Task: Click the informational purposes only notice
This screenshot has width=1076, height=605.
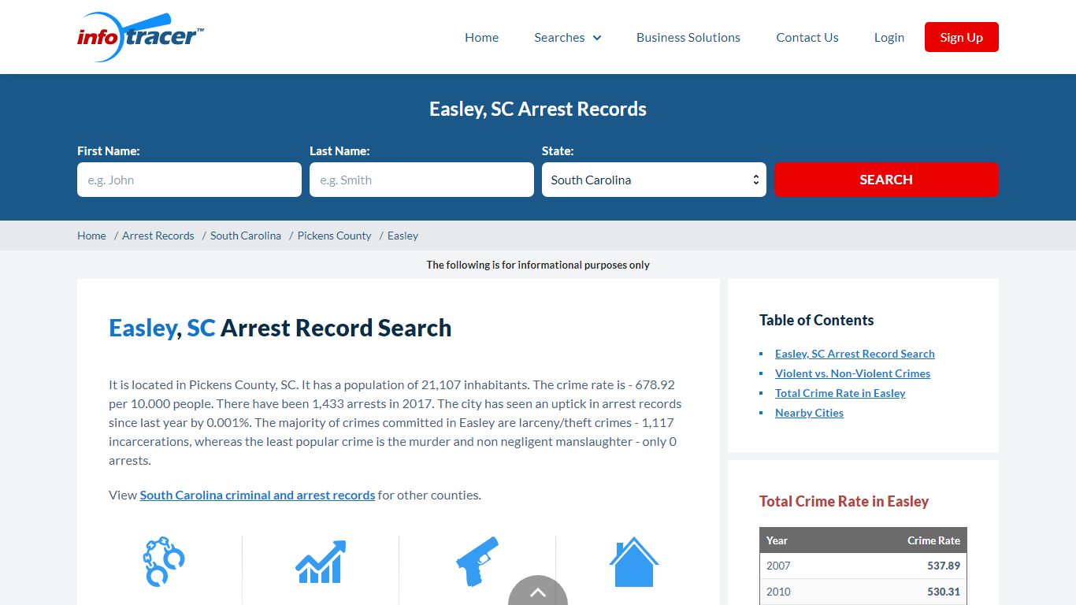Action: coord(538,265)
